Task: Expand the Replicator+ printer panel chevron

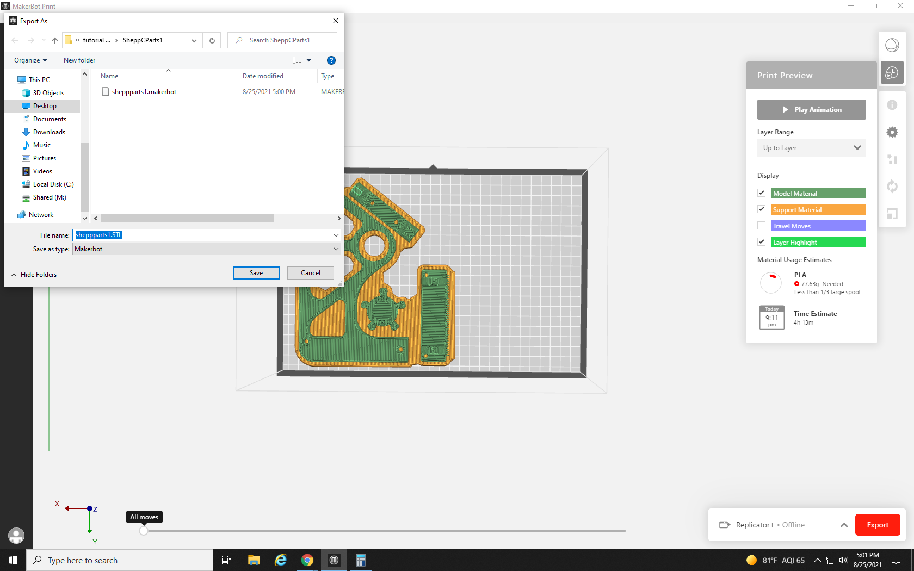Action: click(x=844, y=525)
